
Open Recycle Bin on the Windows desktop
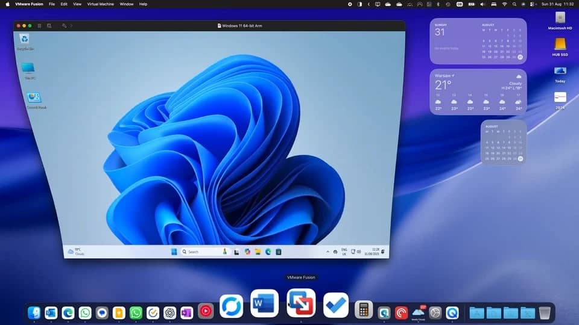(x=25, y=42)
